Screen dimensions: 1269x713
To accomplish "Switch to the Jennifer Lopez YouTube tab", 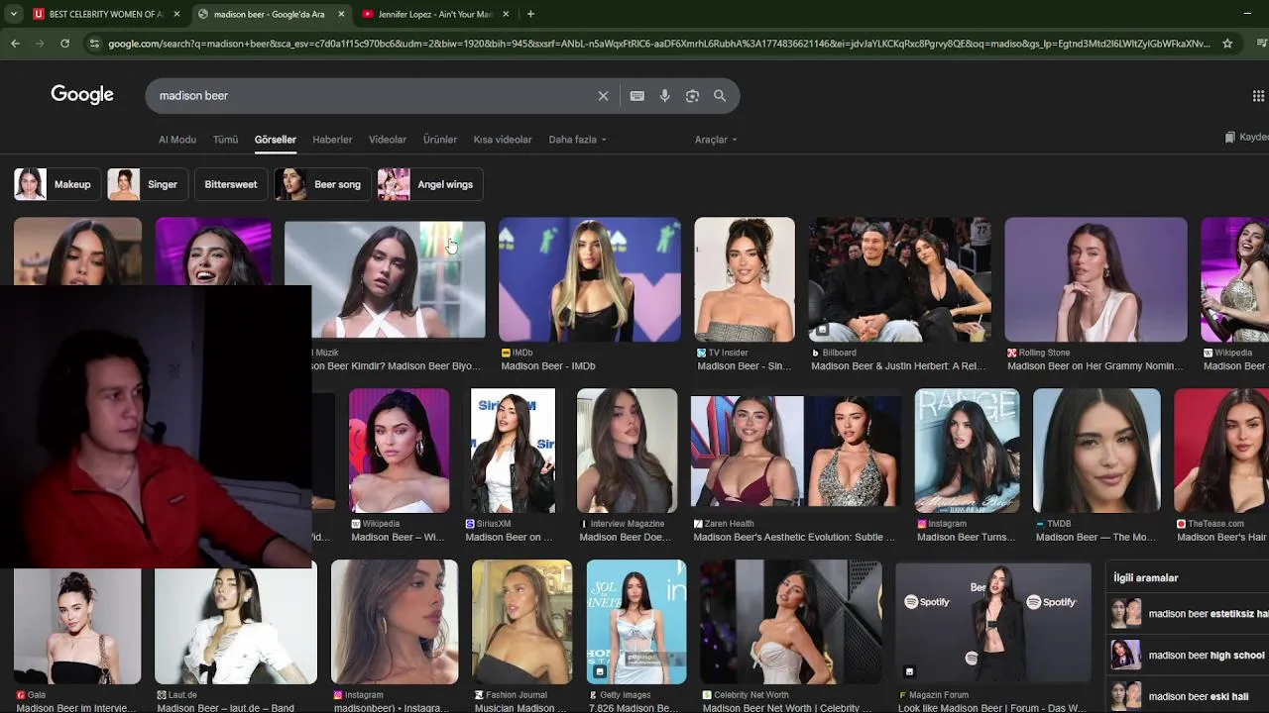I will coord(434,14).
